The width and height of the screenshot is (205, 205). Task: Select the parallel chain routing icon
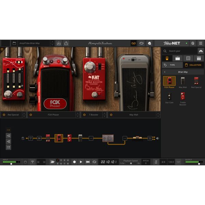click(8, 147)
